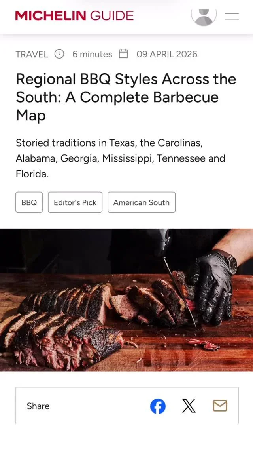The image size is (253, 450).
Task: Select the Editor's Pick tag
Action: click(75, 202)
